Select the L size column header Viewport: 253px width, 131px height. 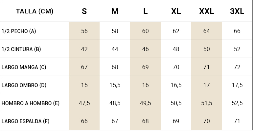[x=145, y=11]
